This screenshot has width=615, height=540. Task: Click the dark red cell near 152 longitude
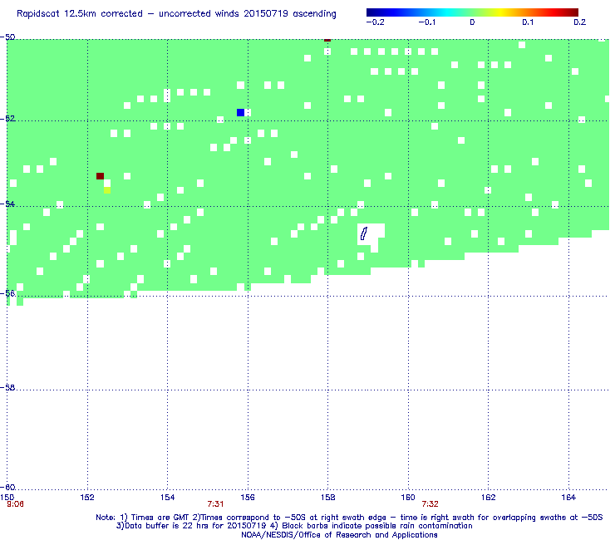click(100, 176)
